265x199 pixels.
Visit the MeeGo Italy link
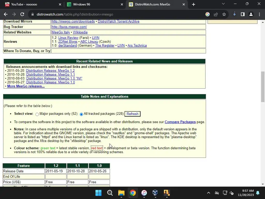(x=61, y=32)
